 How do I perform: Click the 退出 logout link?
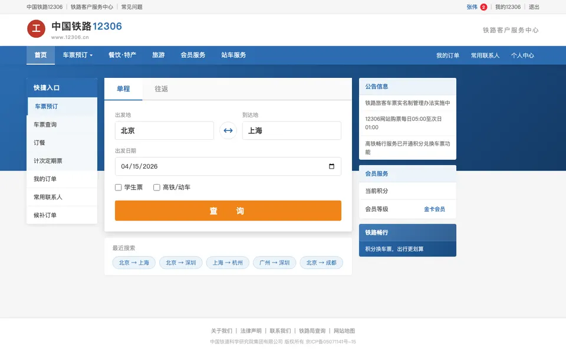tap(534, 7)
